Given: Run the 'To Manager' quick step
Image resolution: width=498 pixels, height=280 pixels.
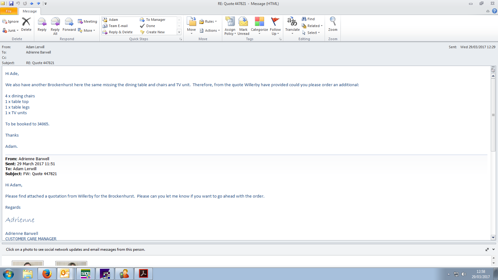Looking at the screenshot, I should coord(155,20).
